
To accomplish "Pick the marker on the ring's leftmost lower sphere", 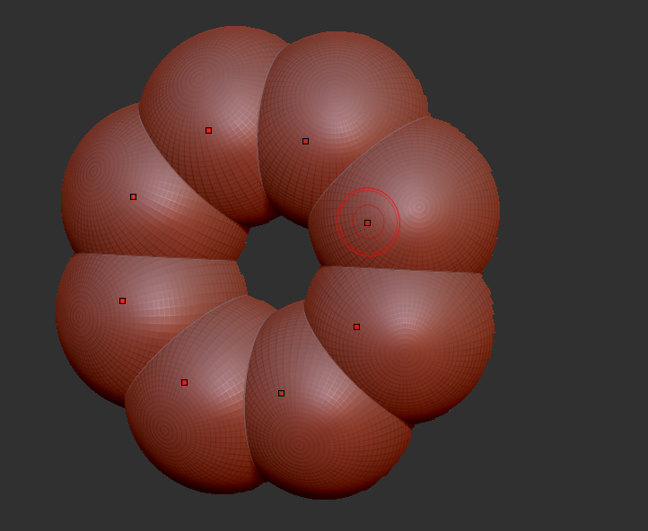I will click(x=122, y=301).
